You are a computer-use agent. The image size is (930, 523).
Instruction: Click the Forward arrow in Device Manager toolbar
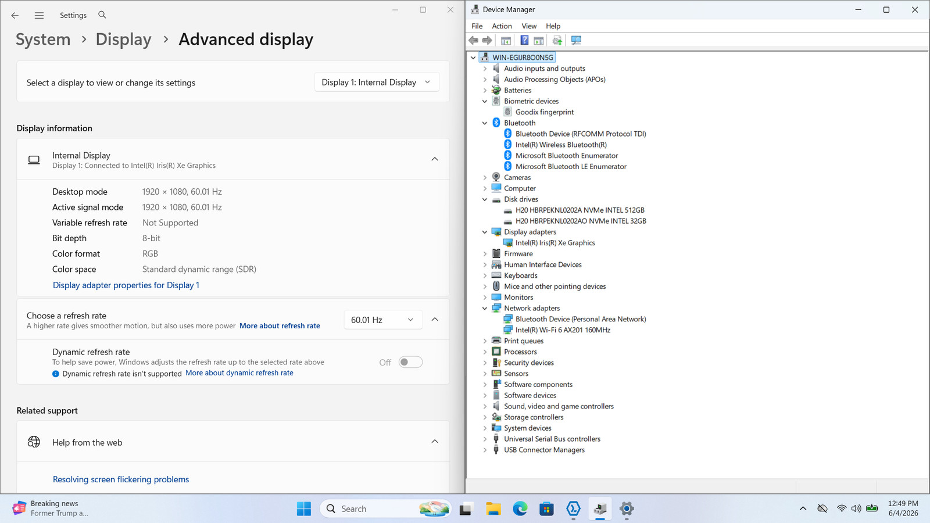(487, 40)
